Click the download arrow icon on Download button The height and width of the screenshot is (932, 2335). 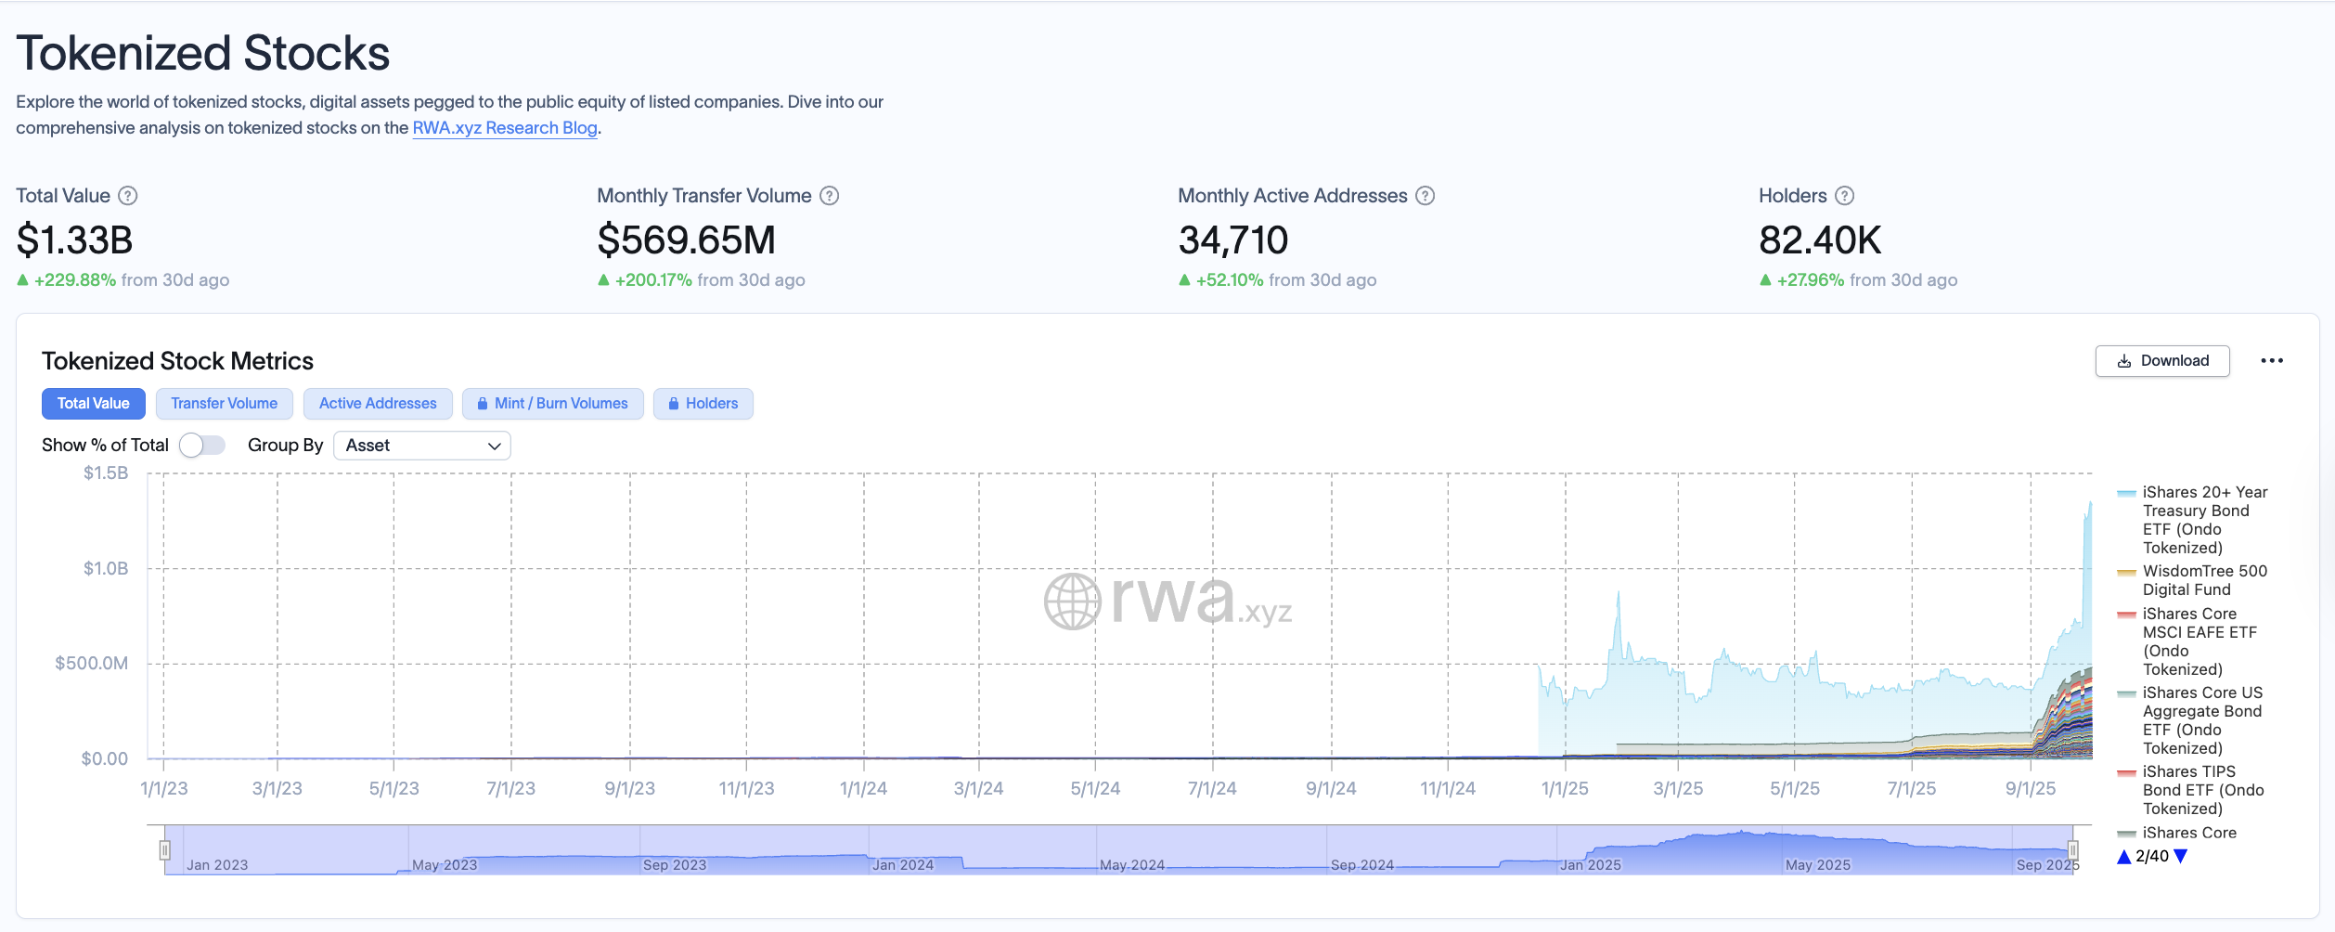point(2123,360)
